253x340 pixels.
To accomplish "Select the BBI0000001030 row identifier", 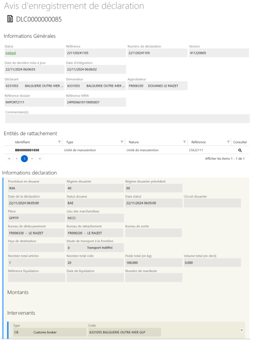I will pyautogui.click(x=27, y=150).
